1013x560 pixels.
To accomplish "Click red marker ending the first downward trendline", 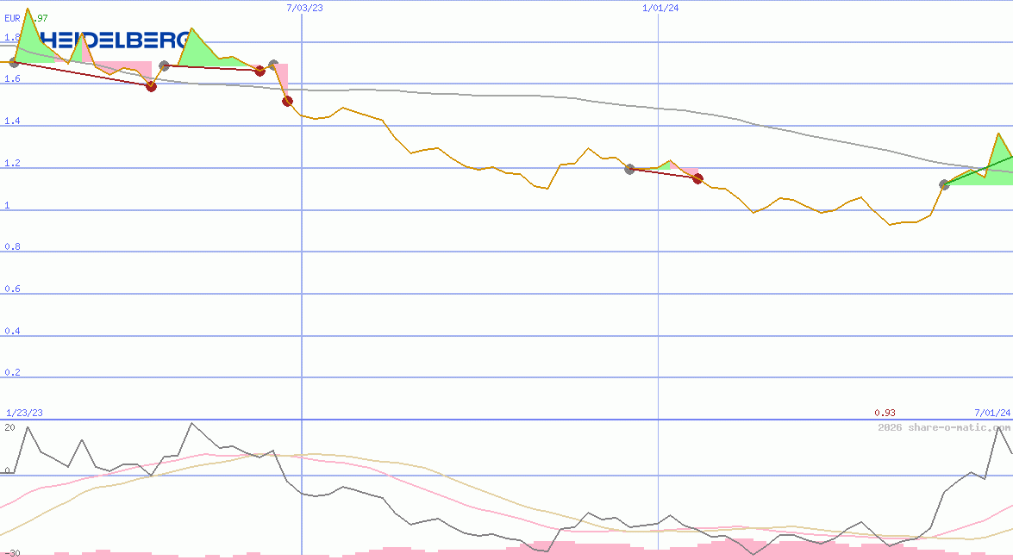I will coord(152,86).
